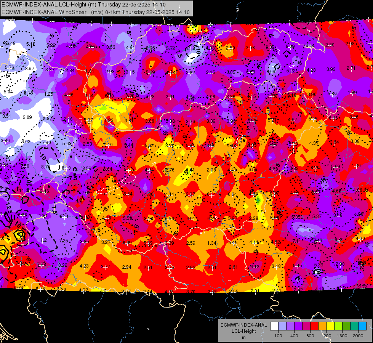The width and height of the screenshot is (373, 343).
Task: Click the LCL-Height label in the legend box
Action: click(x=243, y=331)
